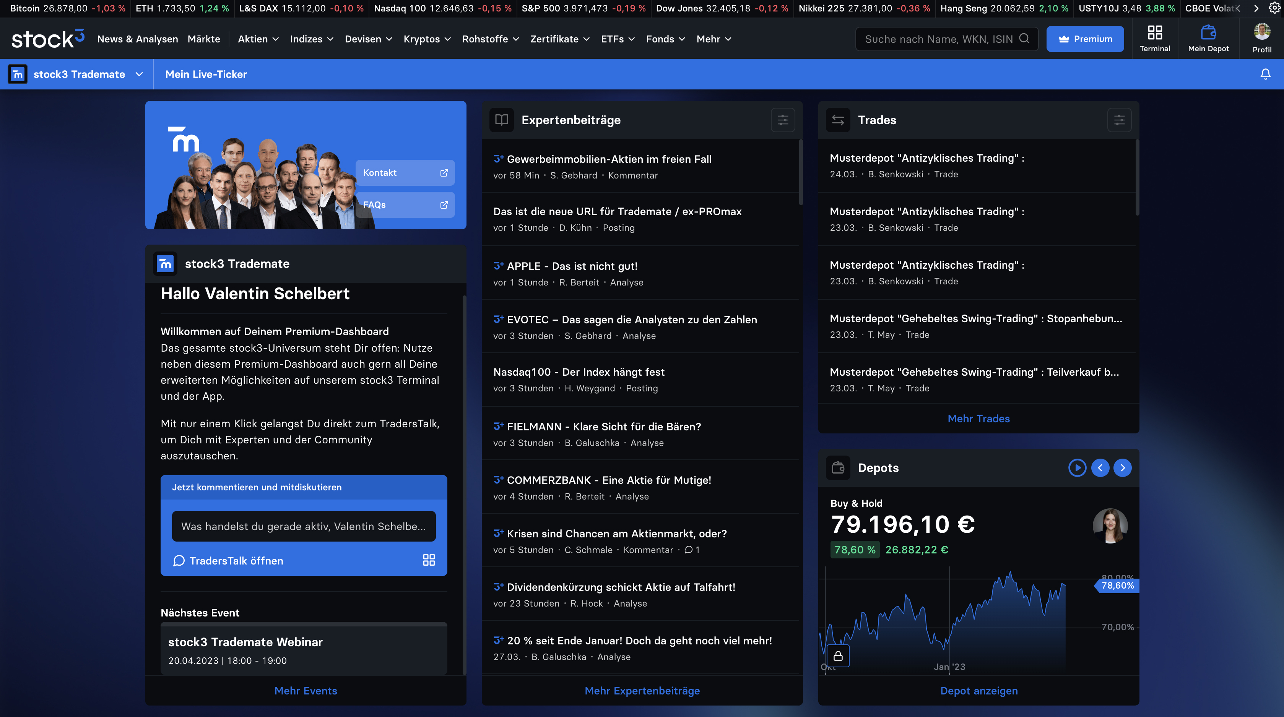
Task: Open Expertenbeiträge filter settings icon
Action: (783, 120)
